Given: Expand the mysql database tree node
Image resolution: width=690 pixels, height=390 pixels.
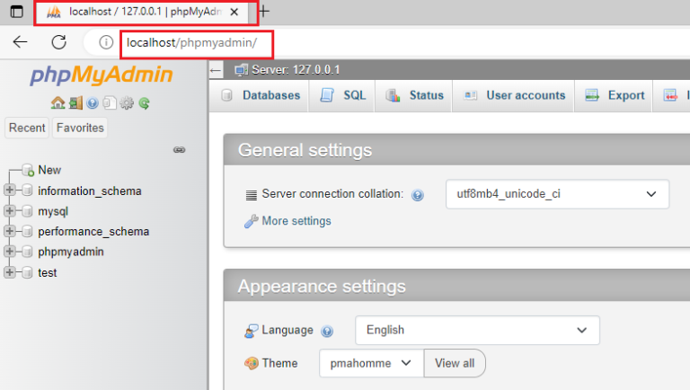Looking at the screenshot, I should 9,211.
